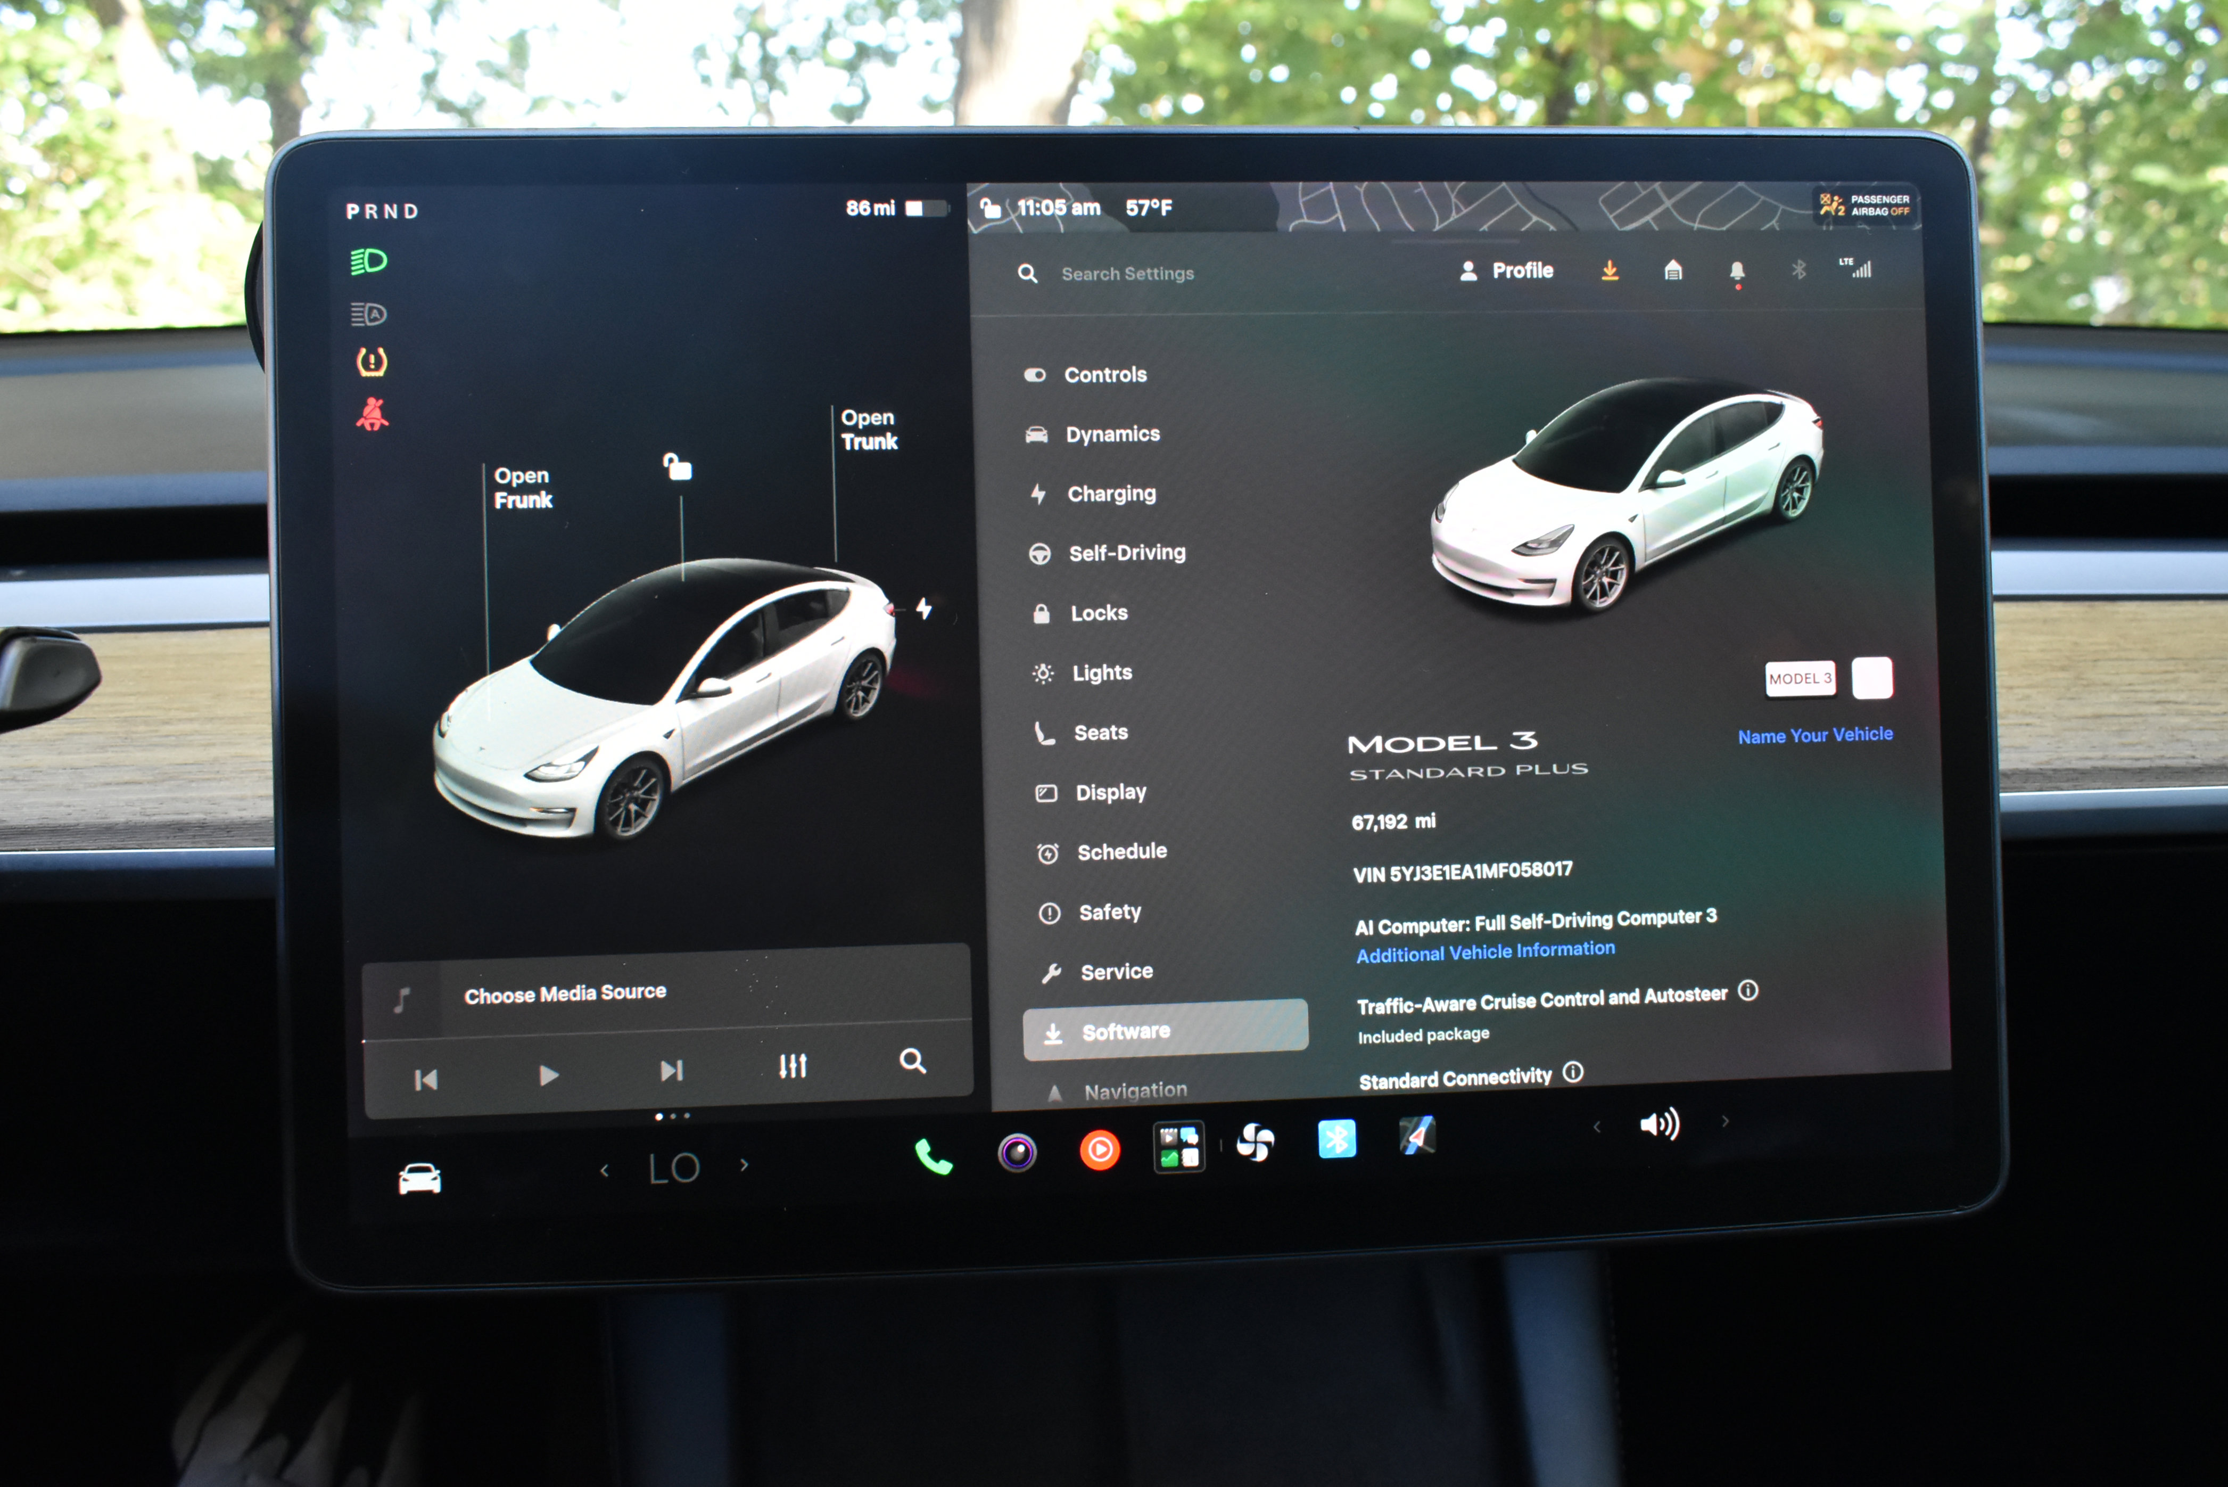Play media with the play button

(548, 1075)
